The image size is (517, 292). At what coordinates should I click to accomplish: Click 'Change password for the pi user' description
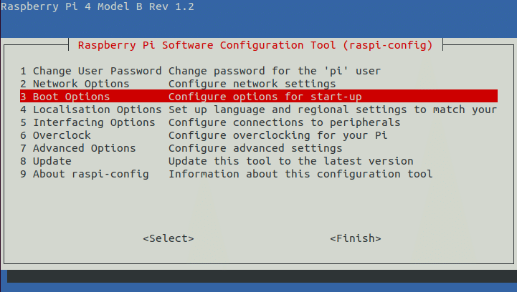(275, 71)
